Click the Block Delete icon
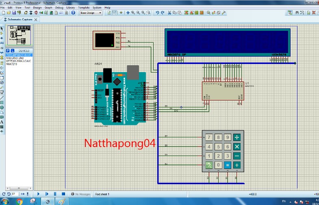Image resolution: width=319 pixels, height=205 pixels. click(x=202, y=13)
